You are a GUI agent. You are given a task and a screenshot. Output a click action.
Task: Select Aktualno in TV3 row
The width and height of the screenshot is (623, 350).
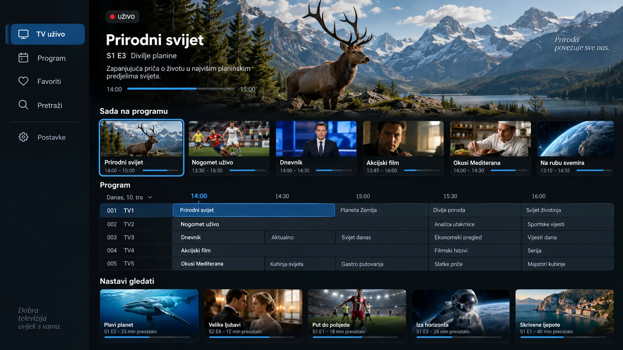tap(300, 237)
